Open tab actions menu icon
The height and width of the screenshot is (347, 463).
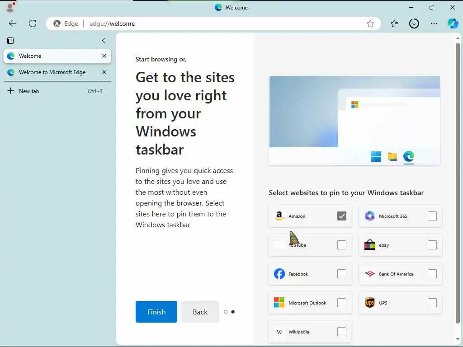pyautogui.click(x=10, y=41)
